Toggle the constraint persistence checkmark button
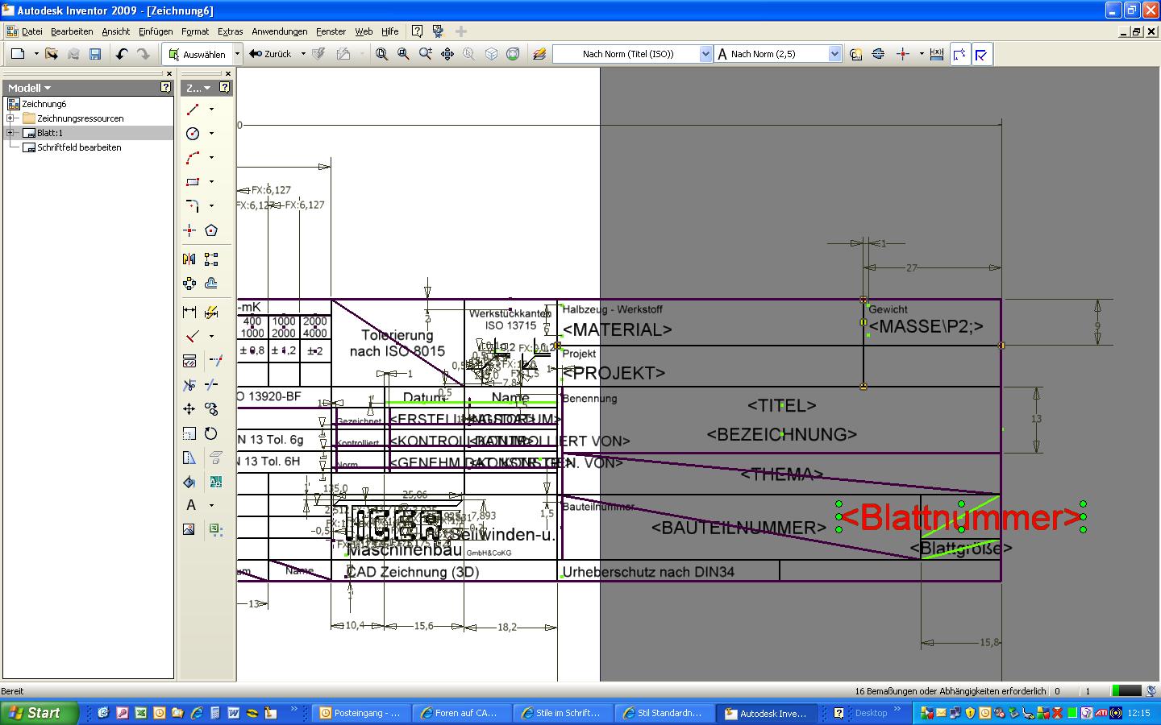This screenshot has height=725, width=1161. [x=981, y=54]
